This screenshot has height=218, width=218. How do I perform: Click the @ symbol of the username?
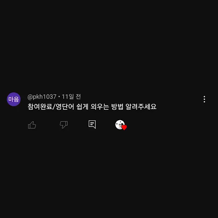[30, 97]
